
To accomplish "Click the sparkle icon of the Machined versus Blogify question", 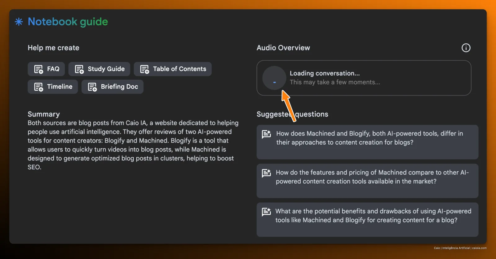I will 266,134.
